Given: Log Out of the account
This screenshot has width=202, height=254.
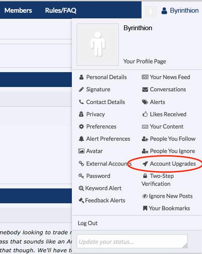Looking at the screenshot, I should [x=88, y=223].
